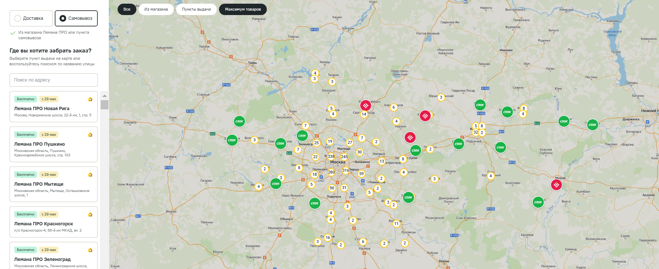Open the CDEK marker near Волоколамск
This screenshot has width=659, height=269.
(232, 140)
